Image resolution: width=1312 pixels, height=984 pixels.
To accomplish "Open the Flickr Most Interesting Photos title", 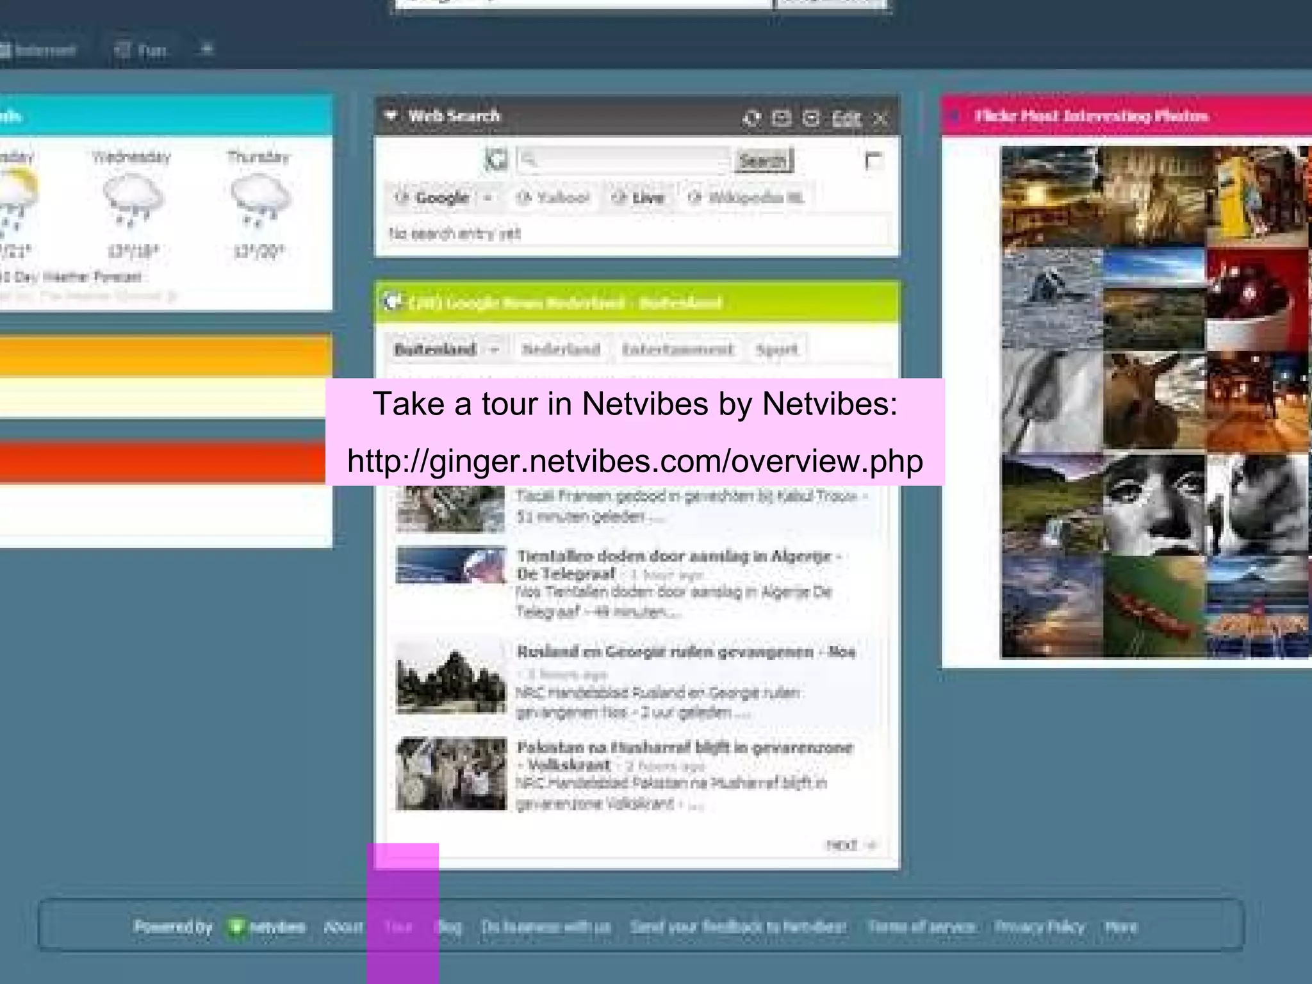I will pos(1091,116).
